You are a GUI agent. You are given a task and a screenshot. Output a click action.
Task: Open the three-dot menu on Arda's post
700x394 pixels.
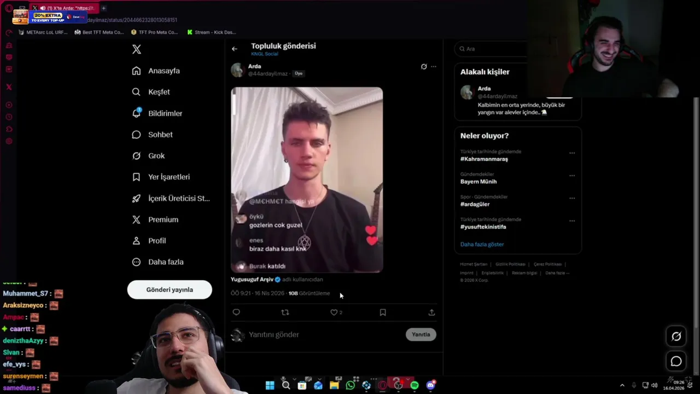[434, 66]
